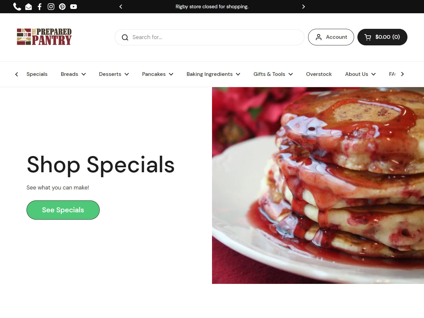The width and height of the screenshot is (424, 318).
Task: Click the Account button
Action: click(331, 37)
